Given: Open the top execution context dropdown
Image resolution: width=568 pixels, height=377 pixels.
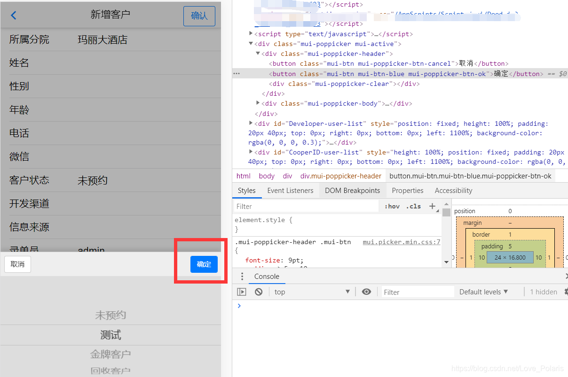Looking at the screenshot, I should tap(312, 292).
